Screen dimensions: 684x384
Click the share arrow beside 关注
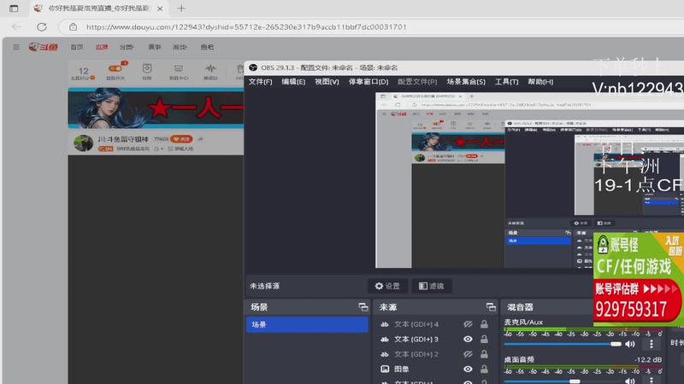pos(200,139)
